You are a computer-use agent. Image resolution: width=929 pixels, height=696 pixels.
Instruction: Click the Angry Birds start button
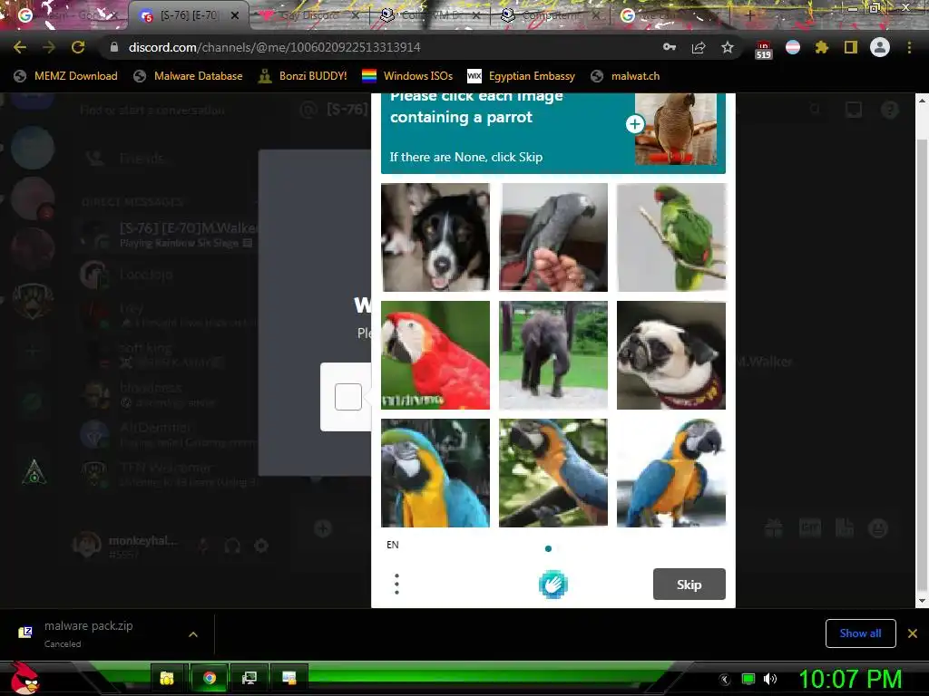[x=24, y=678]
